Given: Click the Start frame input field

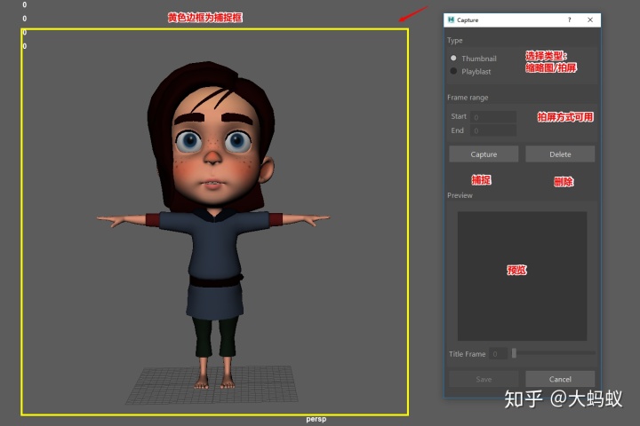Looking at the screenshot, I should [493, 117].
